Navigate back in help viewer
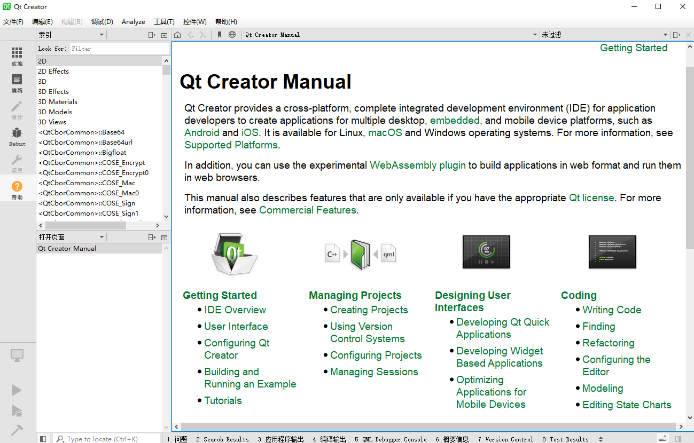694x443 pixels. coord(191,35)
